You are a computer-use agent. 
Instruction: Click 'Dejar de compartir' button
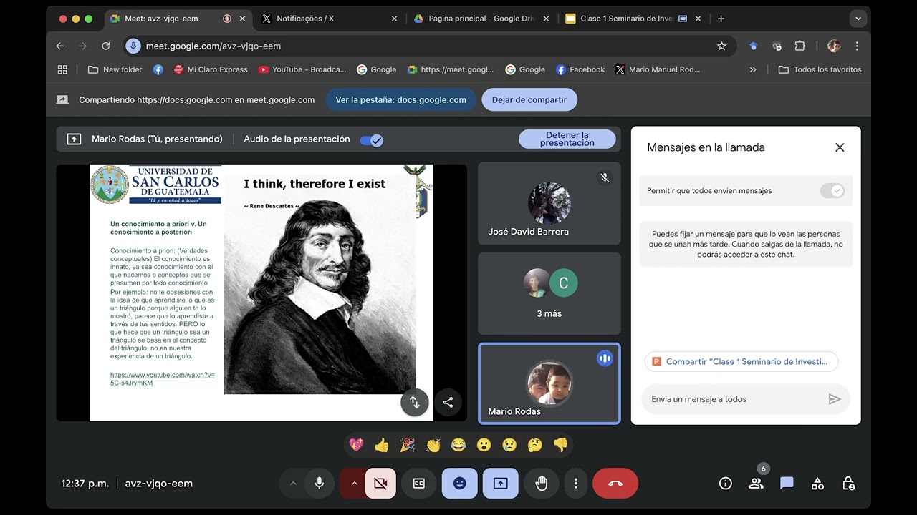(529, 100)
